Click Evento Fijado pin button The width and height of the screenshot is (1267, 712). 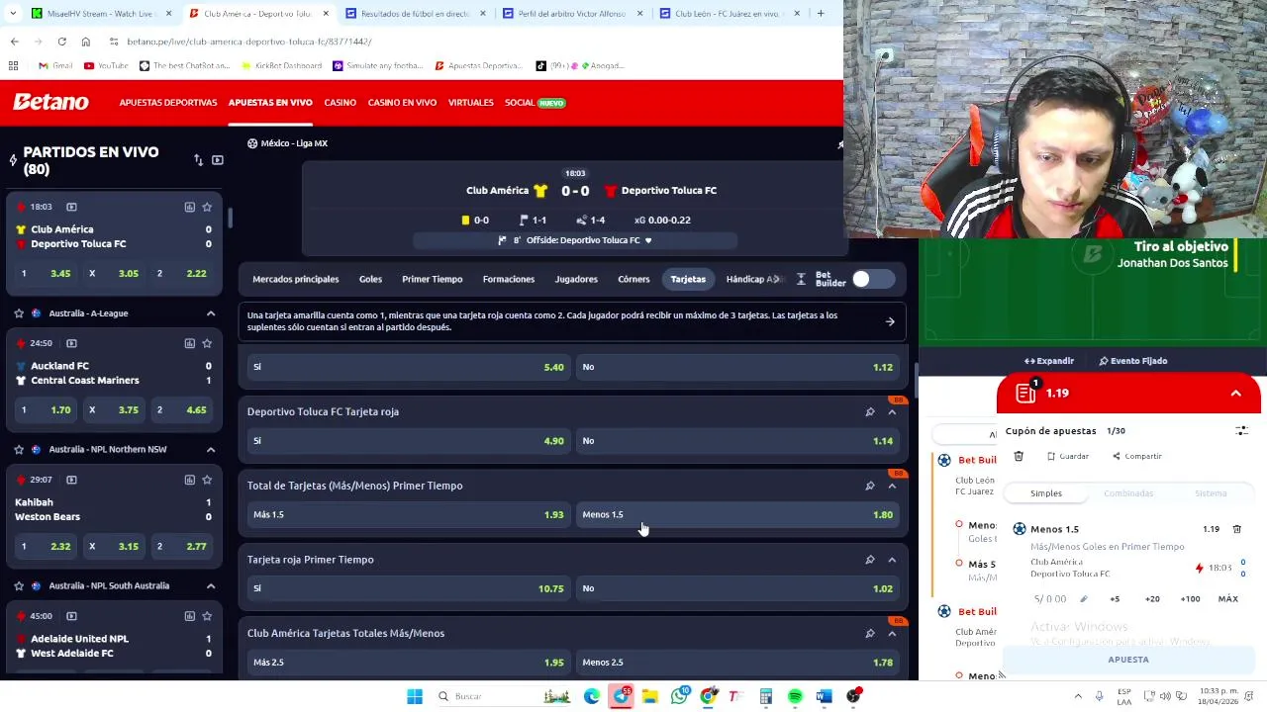click(1133, 361)
